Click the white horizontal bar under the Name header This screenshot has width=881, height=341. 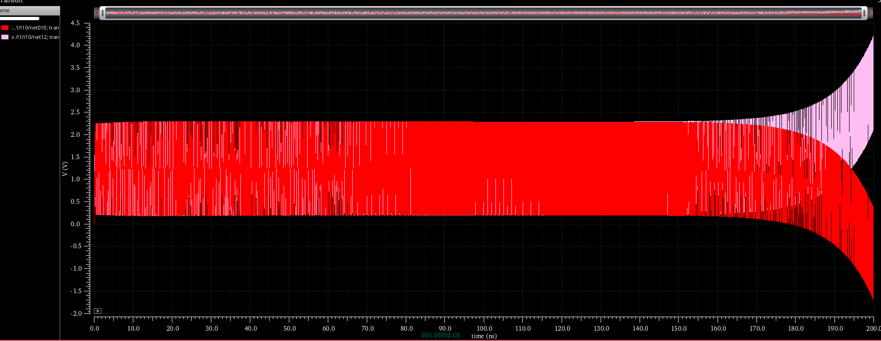click(x=20, y=19)
